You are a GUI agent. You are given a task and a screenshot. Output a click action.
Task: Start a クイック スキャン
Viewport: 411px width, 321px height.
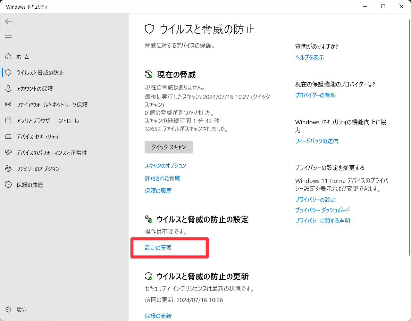click(x=169, y=147)
